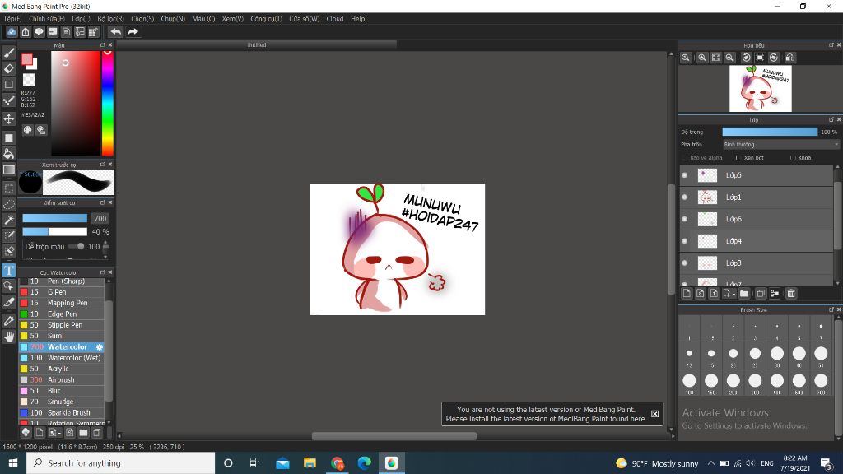Open the Bộ lọc(R) menu
The height and width of the screenshot is (474, 843).
click(111, 19)
